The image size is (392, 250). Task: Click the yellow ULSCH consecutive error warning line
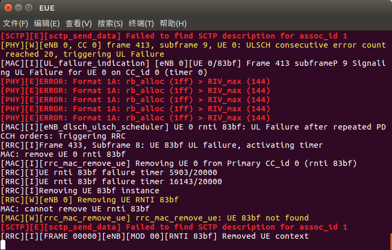point(193,49)
